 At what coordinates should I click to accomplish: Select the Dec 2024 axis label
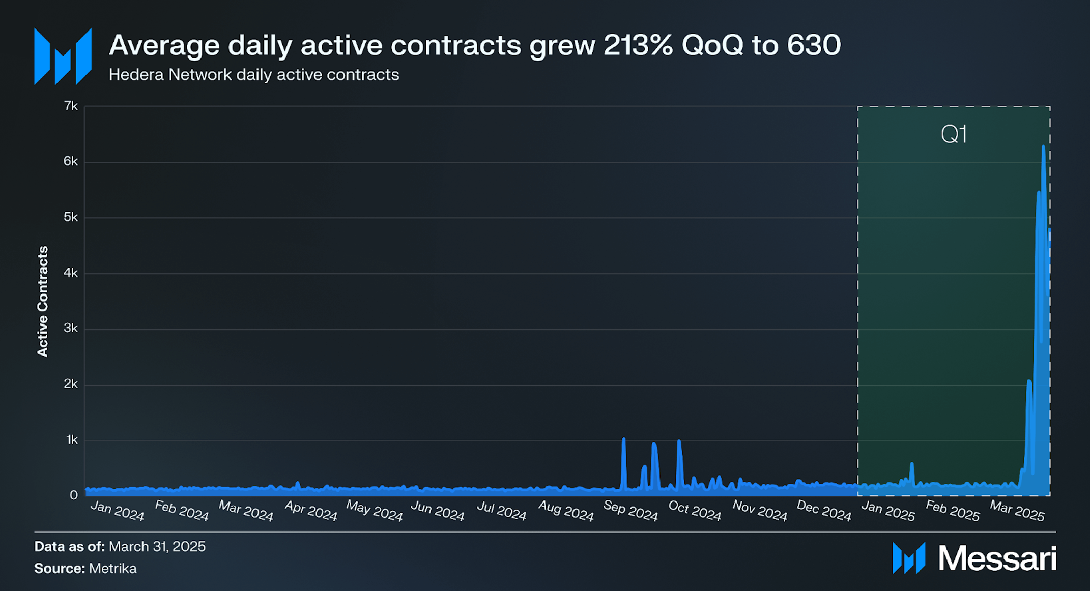coord(824,511)
